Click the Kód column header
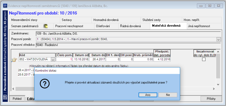 point(37,55)
